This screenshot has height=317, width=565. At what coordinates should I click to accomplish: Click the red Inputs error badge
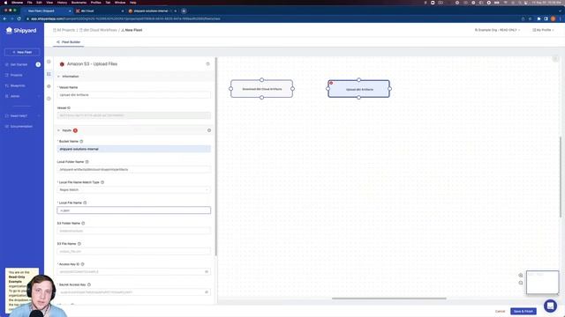click(75, 130)
